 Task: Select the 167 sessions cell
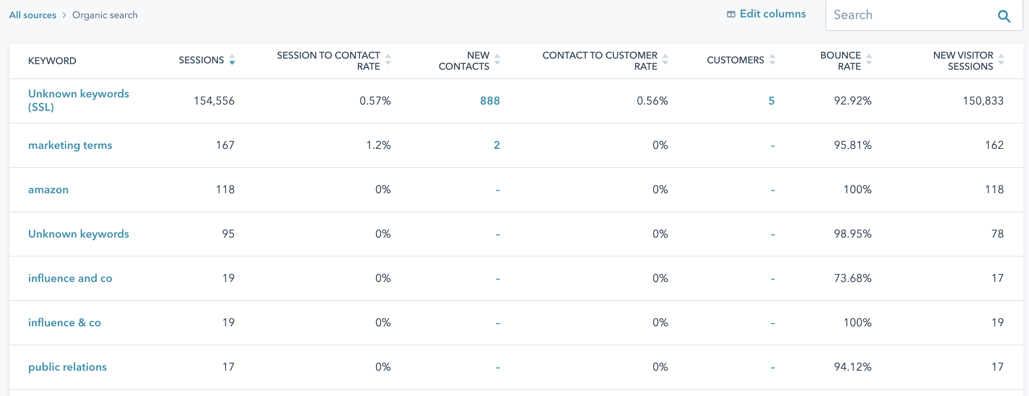pos(225,145)
